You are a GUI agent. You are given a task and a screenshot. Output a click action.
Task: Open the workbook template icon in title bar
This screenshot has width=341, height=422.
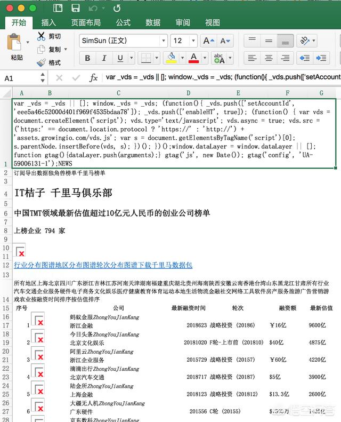coord(58,8)
